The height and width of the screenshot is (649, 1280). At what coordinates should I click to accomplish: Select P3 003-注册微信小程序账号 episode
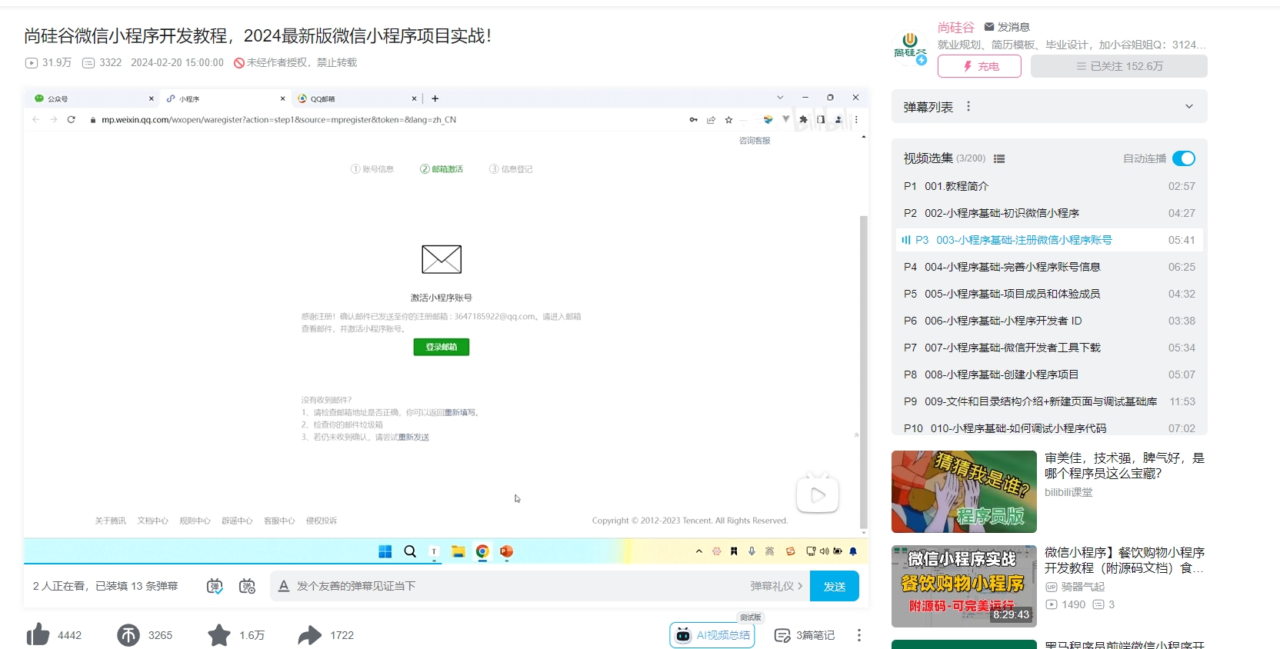point(1049,240)
